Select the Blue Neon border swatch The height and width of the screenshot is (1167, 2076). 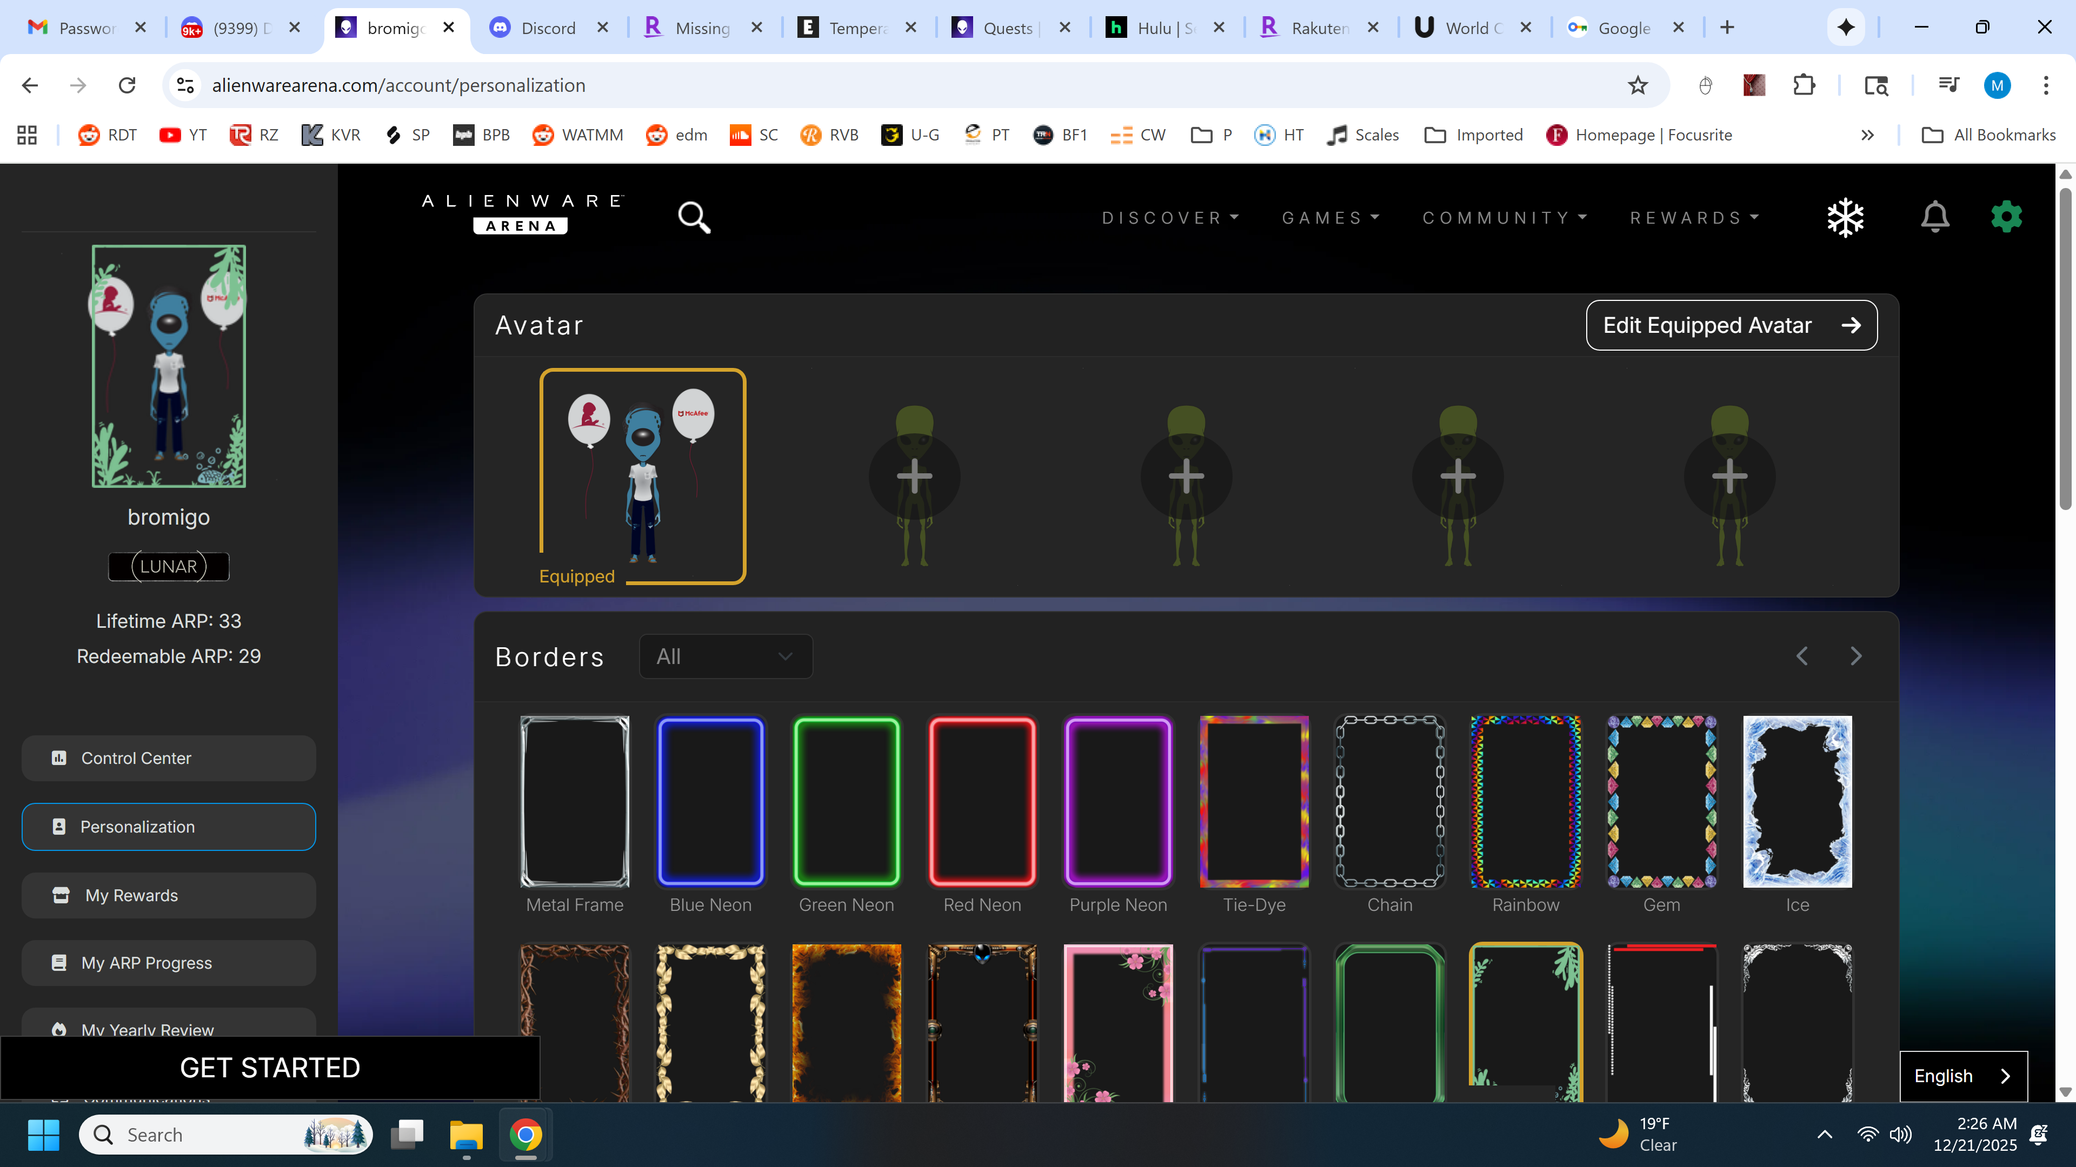[x=710, y=802]
